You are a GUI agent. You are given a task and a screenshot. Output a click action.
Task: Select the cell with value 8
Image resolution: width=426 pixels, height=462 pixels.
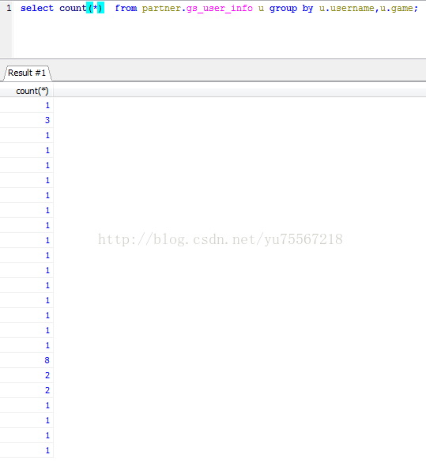click(x=27, y=360)
